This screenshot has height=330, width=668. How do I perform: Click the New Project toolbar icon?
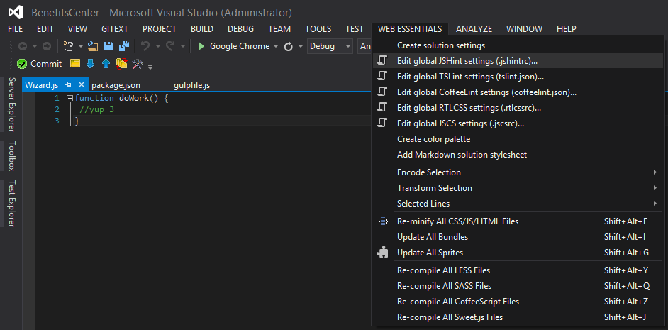point(68,46)
